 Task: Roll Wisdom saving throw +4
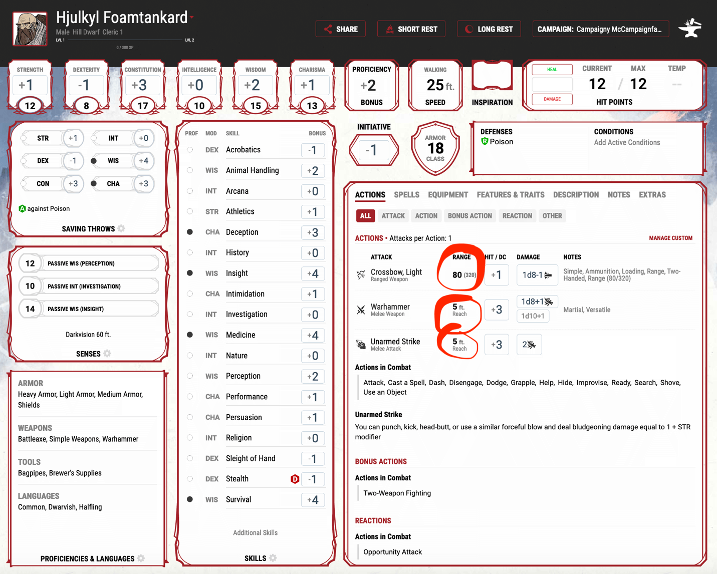pyautogui.click(x=144, y=161)
